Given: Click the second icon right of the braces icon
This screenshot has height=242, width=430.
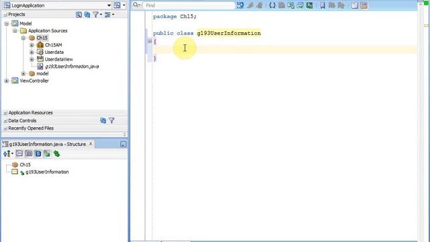Looking at the screenshot, I should pos(291,5).
